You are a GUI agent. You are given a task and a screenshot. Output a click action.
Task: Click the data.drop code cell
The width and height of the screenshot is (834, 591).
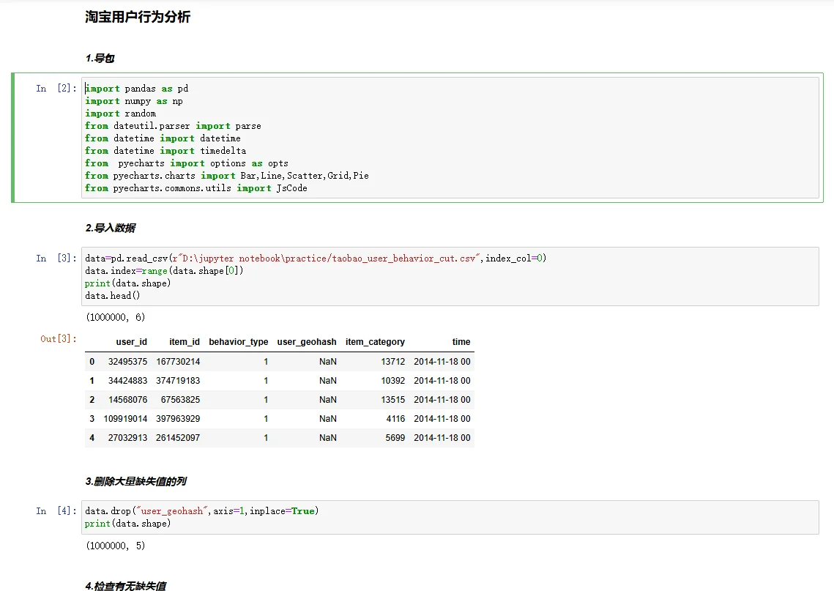[450, 517]
